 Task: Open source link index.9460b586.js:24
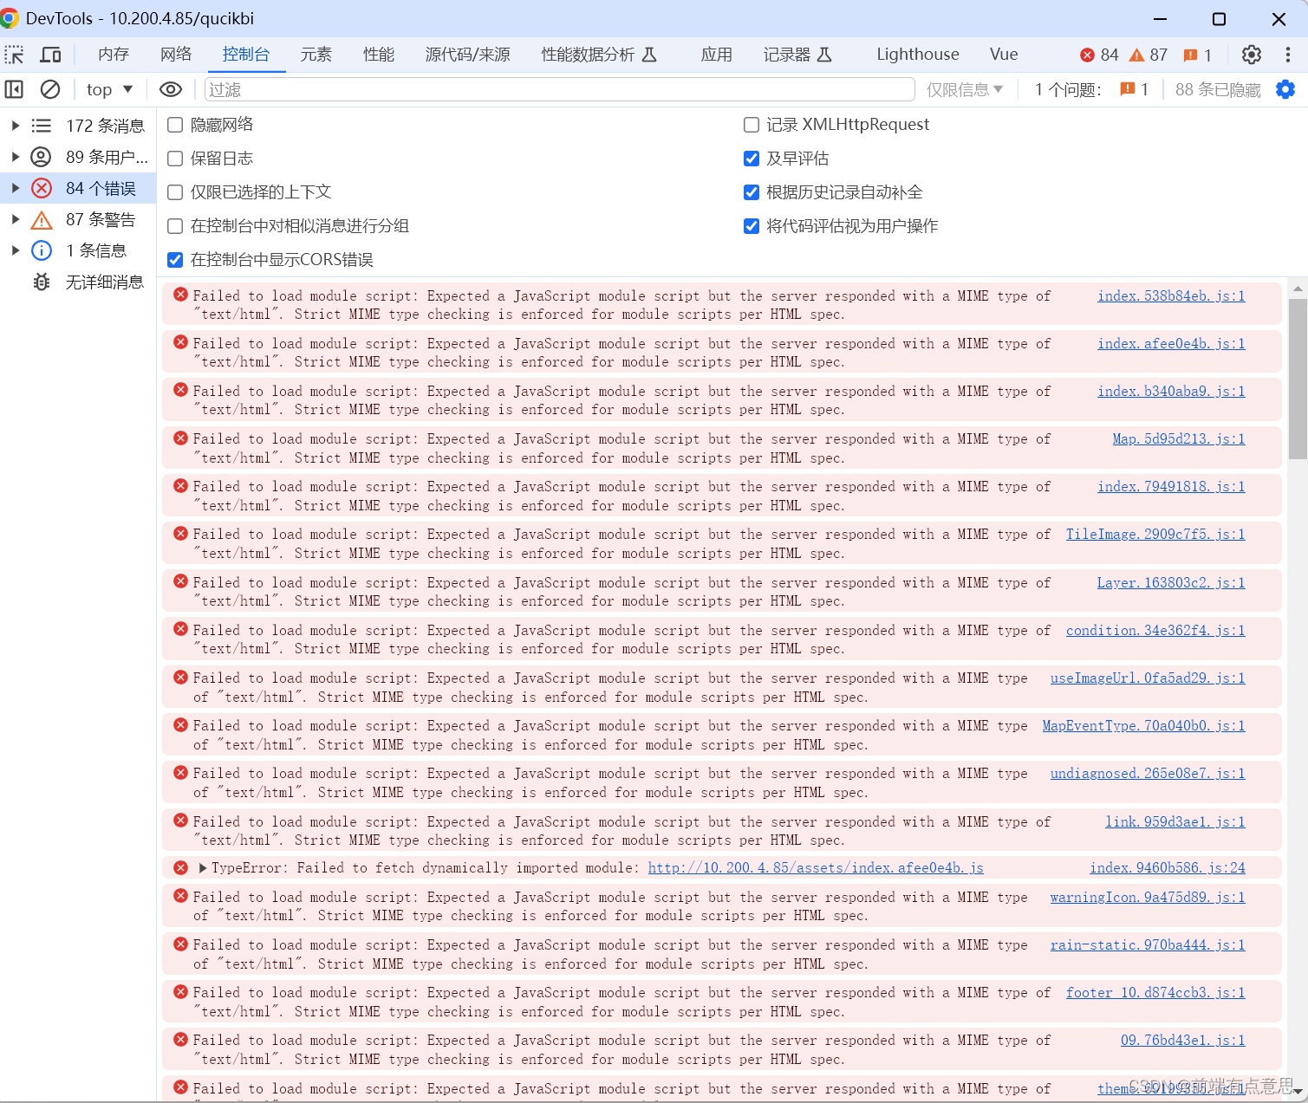(x=1168, y=867)
